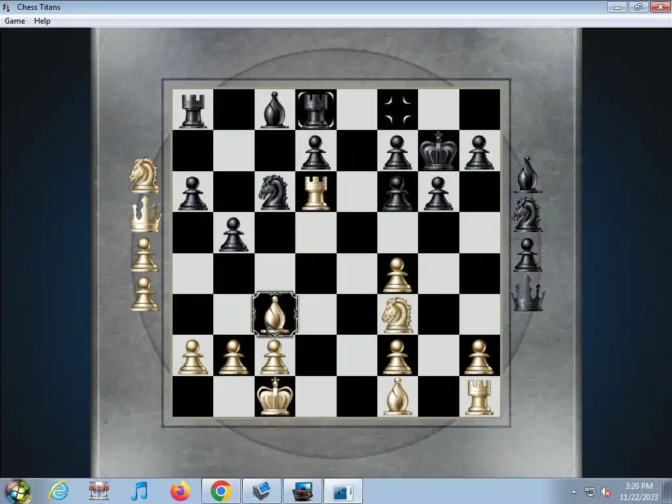Open Google Chrome from the taskbar
Viewport: 672px width, 504px height.
(220, 491)
